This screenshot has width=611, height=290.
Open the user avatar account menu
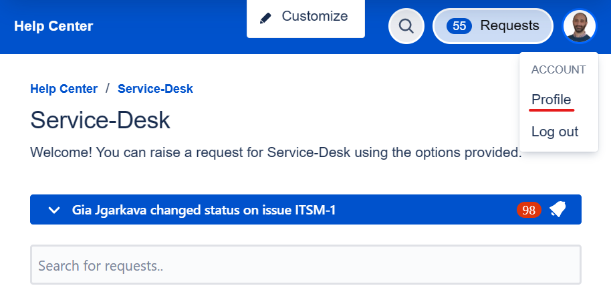pyautogui.click(x=580, y=26)
